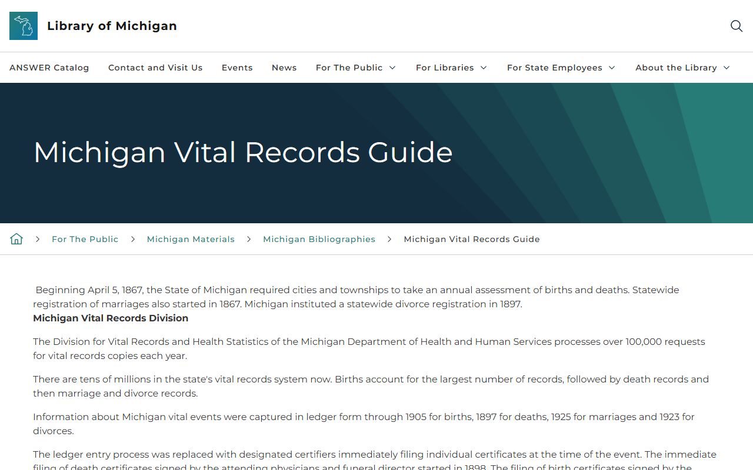
Task: Click paragraph starting The Division for Vital Records
Action: coord(369,348)
